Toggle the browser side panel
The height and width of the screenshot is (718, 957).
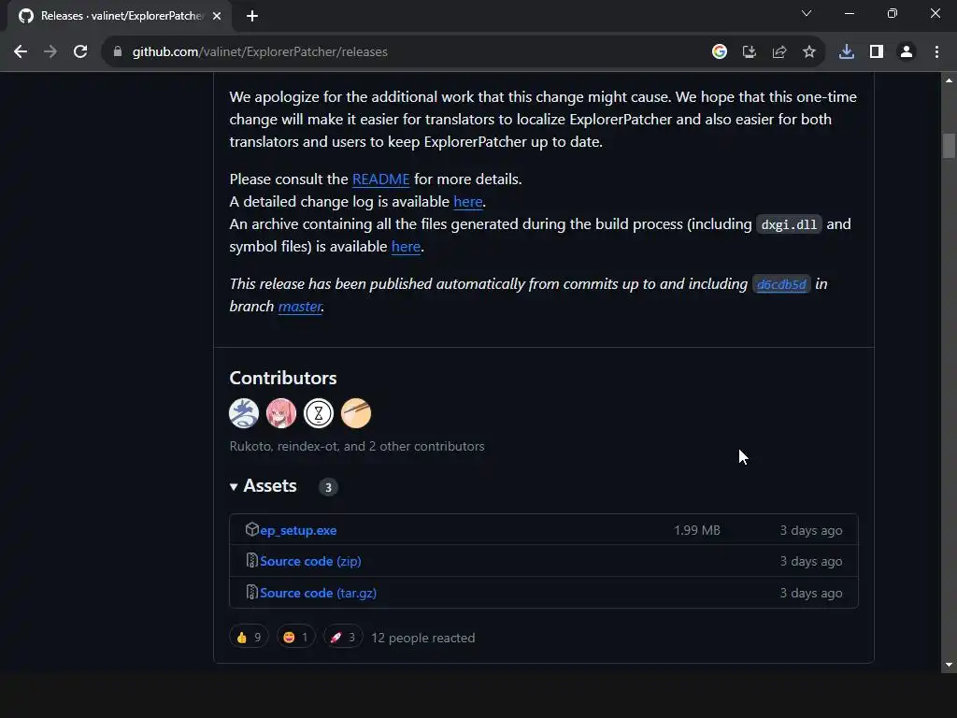pos(877,52)
